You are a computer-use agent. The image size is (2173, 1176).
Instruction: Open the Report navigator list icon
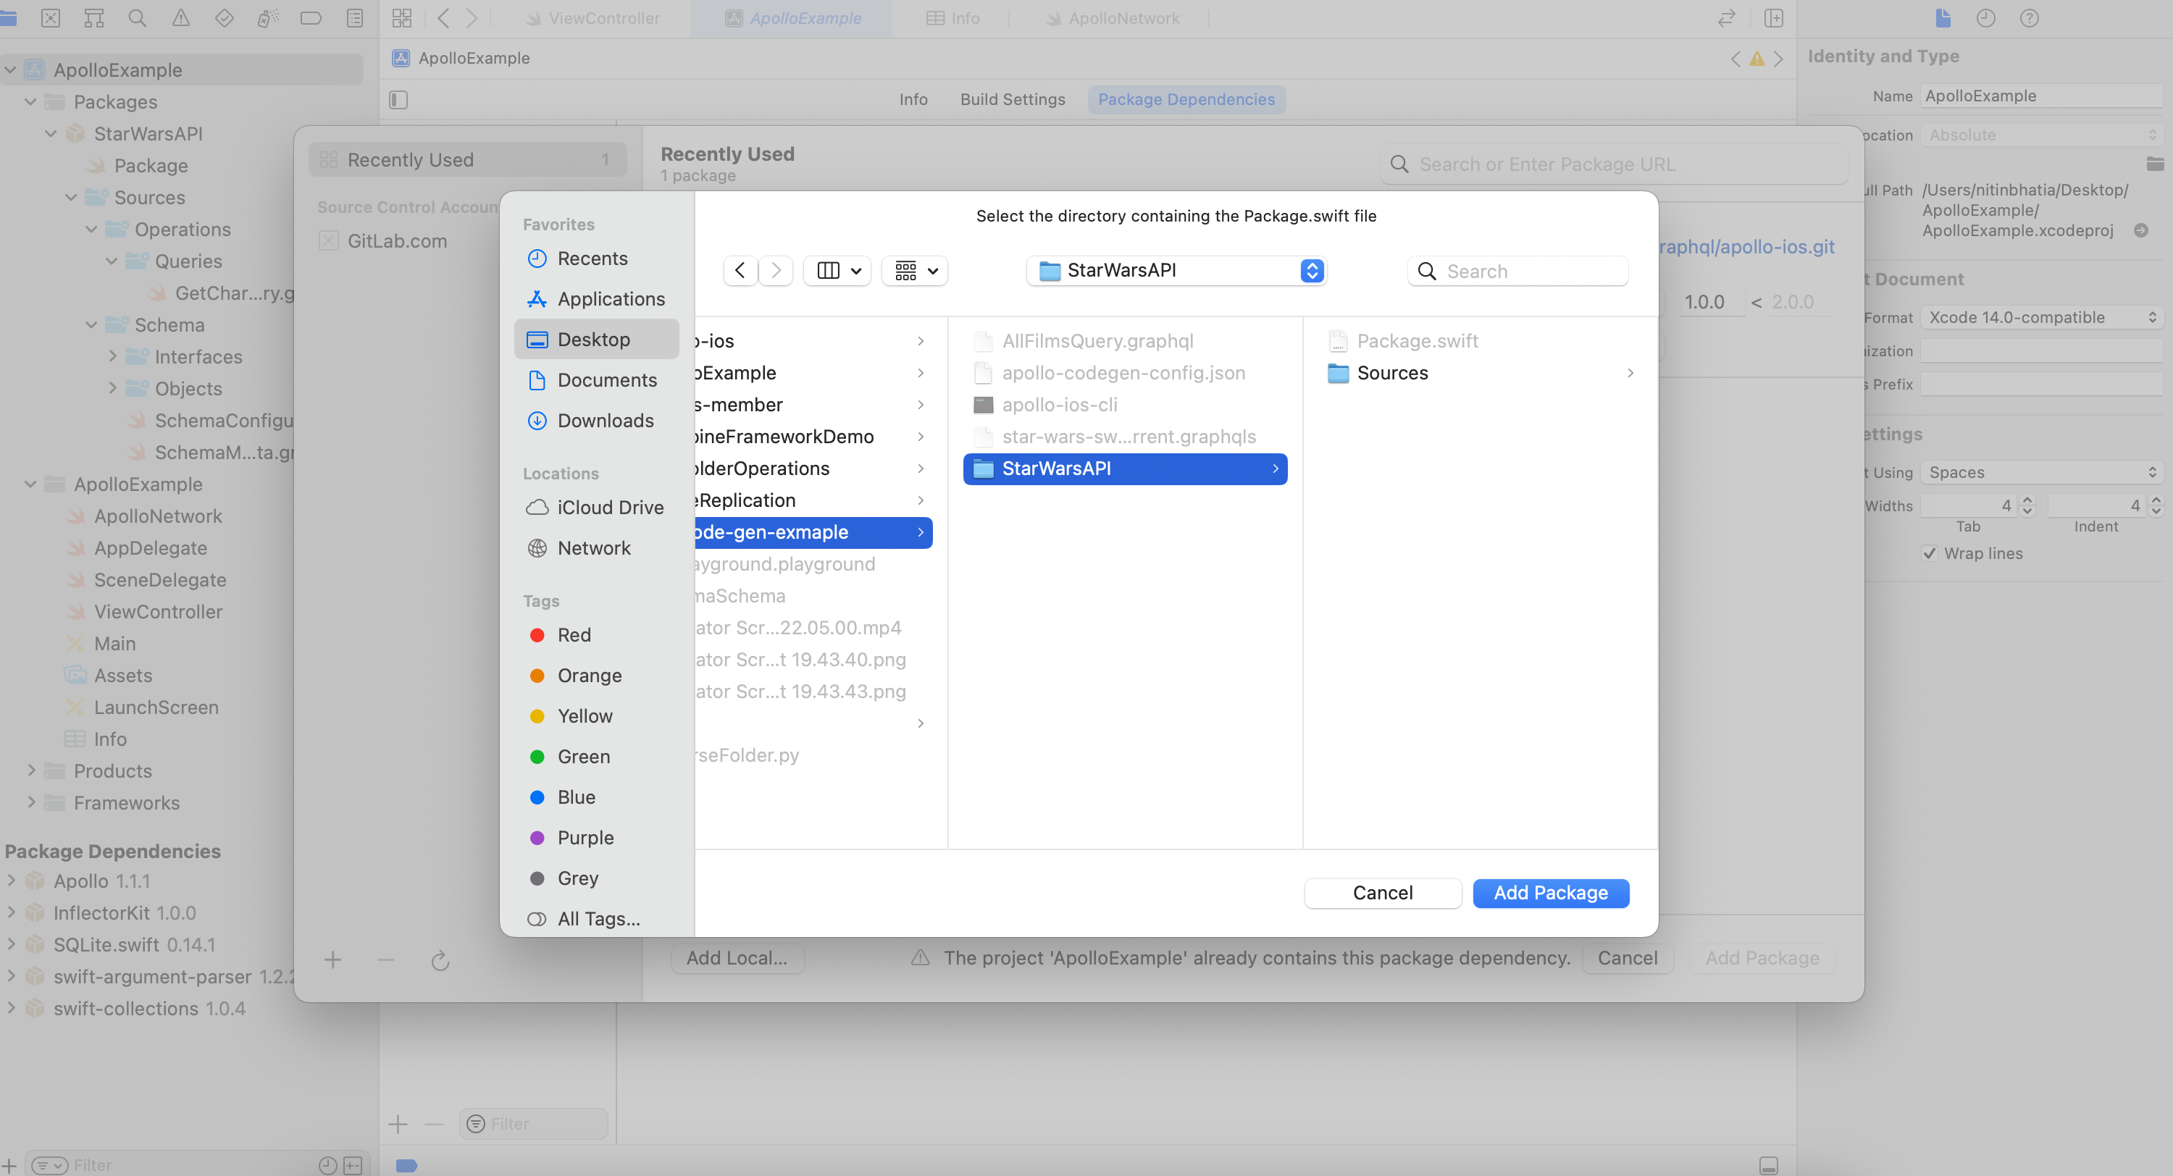coord(355,17)
